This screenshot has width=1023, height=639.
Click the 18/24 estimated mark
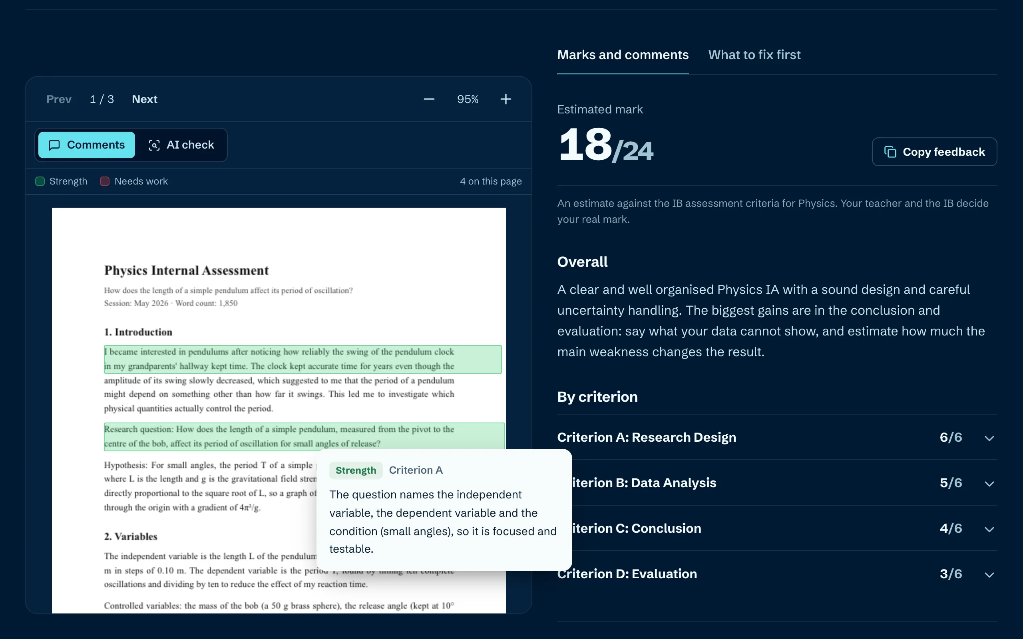[605, 145]
